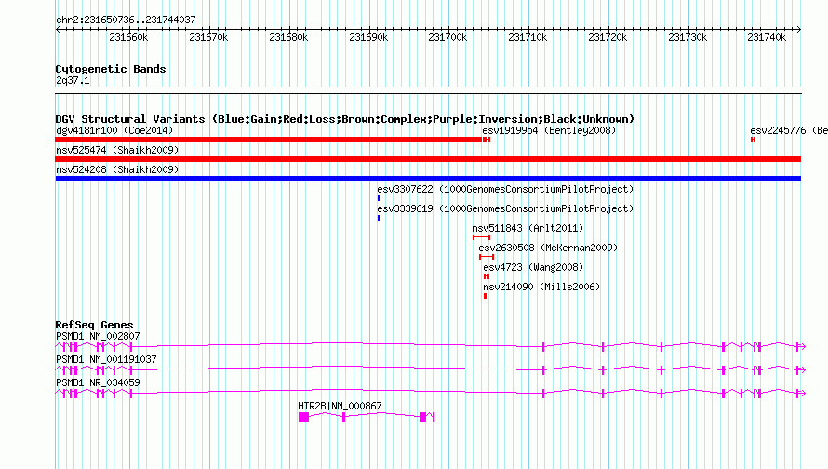Click the red span glyph under esv2630508
Image resolution: width=828 pixels, height=469 pixels.
pyautogui.click(x=487, y=257)
